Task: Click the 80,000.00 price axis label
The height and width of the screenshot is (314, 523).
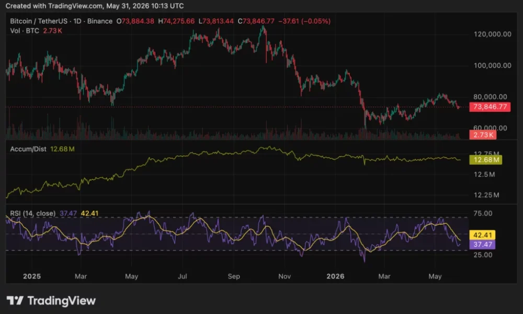Action: pos(490,97)
